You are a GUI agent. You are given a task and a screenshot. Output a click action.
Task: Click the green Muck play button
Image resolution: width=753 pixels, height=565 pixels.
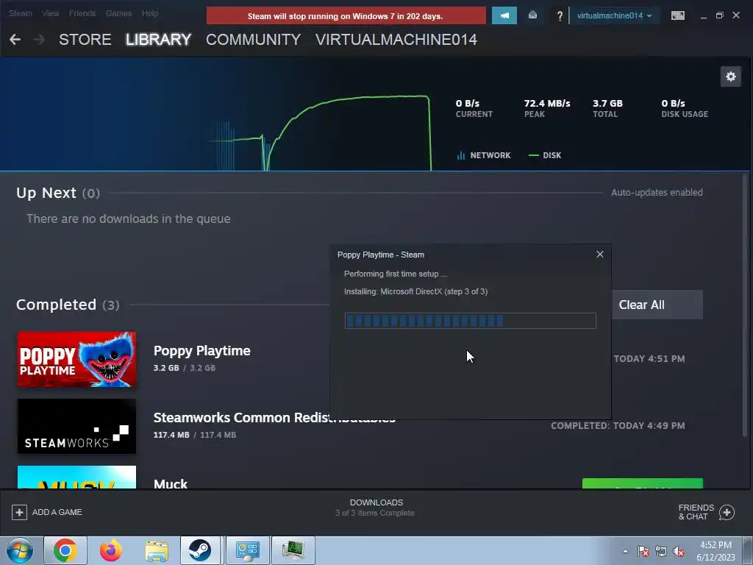643,484
